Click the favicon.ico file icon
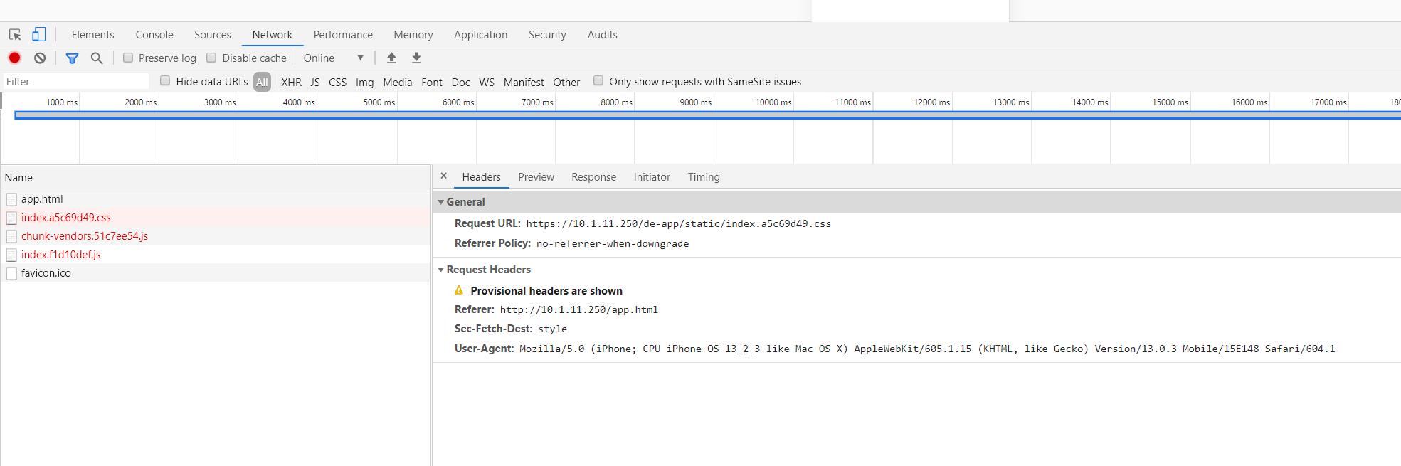 [11, 273]
